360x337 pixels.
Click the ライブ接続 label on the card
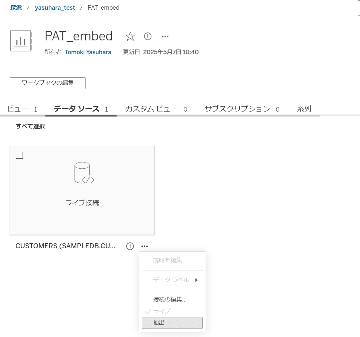click(x=82, y=203)
